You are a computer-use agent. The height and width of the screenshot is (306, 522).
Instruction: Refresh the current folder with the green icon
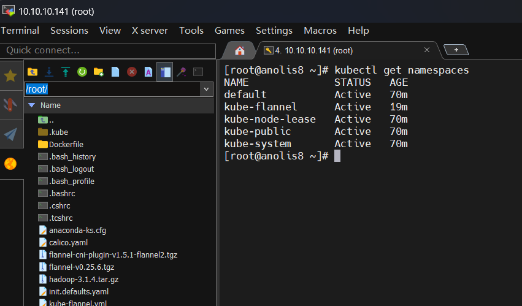coord(82,72)
